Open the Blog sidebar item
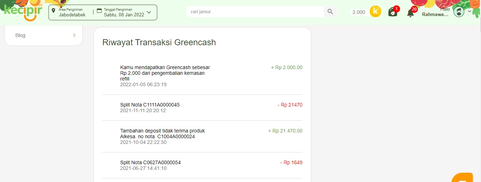 (x=44, y=35)
